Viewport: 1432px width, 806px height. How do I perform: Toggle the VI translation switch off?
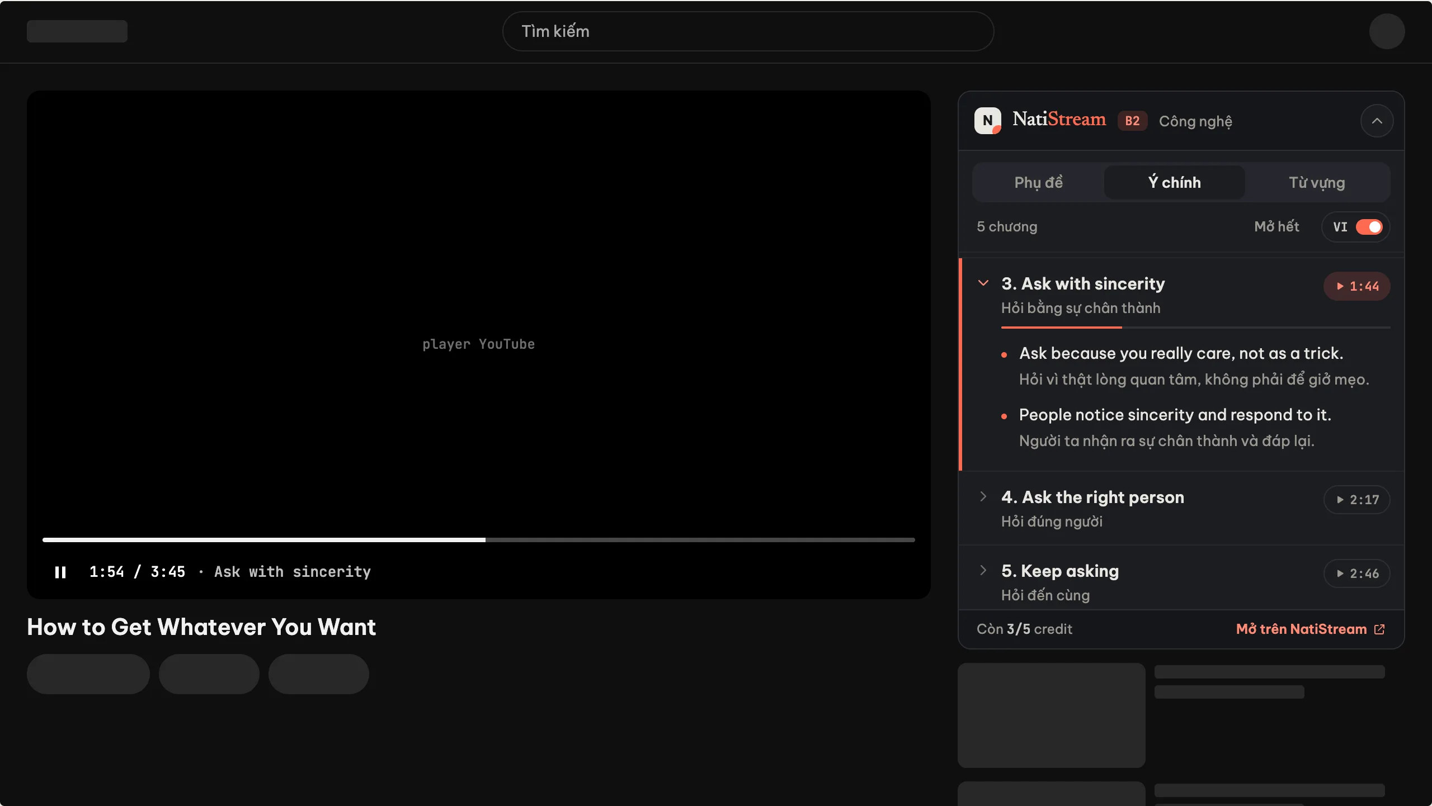click(1369, 227)
